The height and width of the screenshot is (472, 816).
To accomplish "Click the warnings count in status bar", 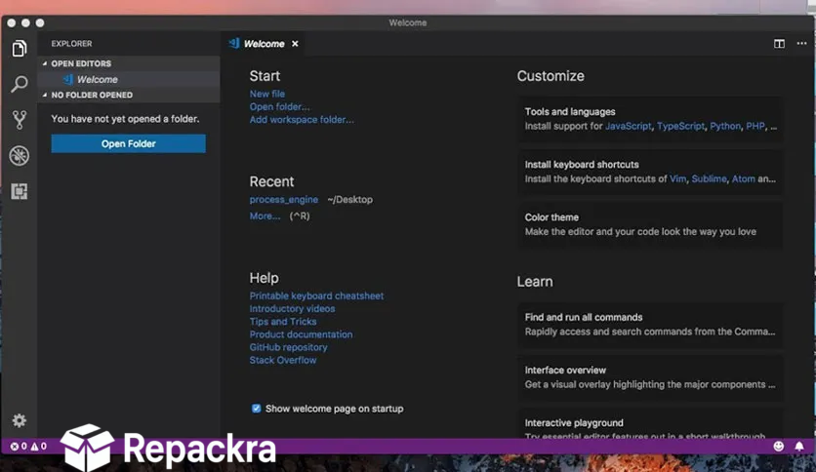I will pyautogui.click(x=38, y=446).
